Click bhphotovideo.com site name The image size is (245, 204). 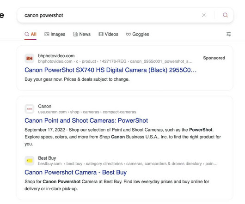pos(56,56)
